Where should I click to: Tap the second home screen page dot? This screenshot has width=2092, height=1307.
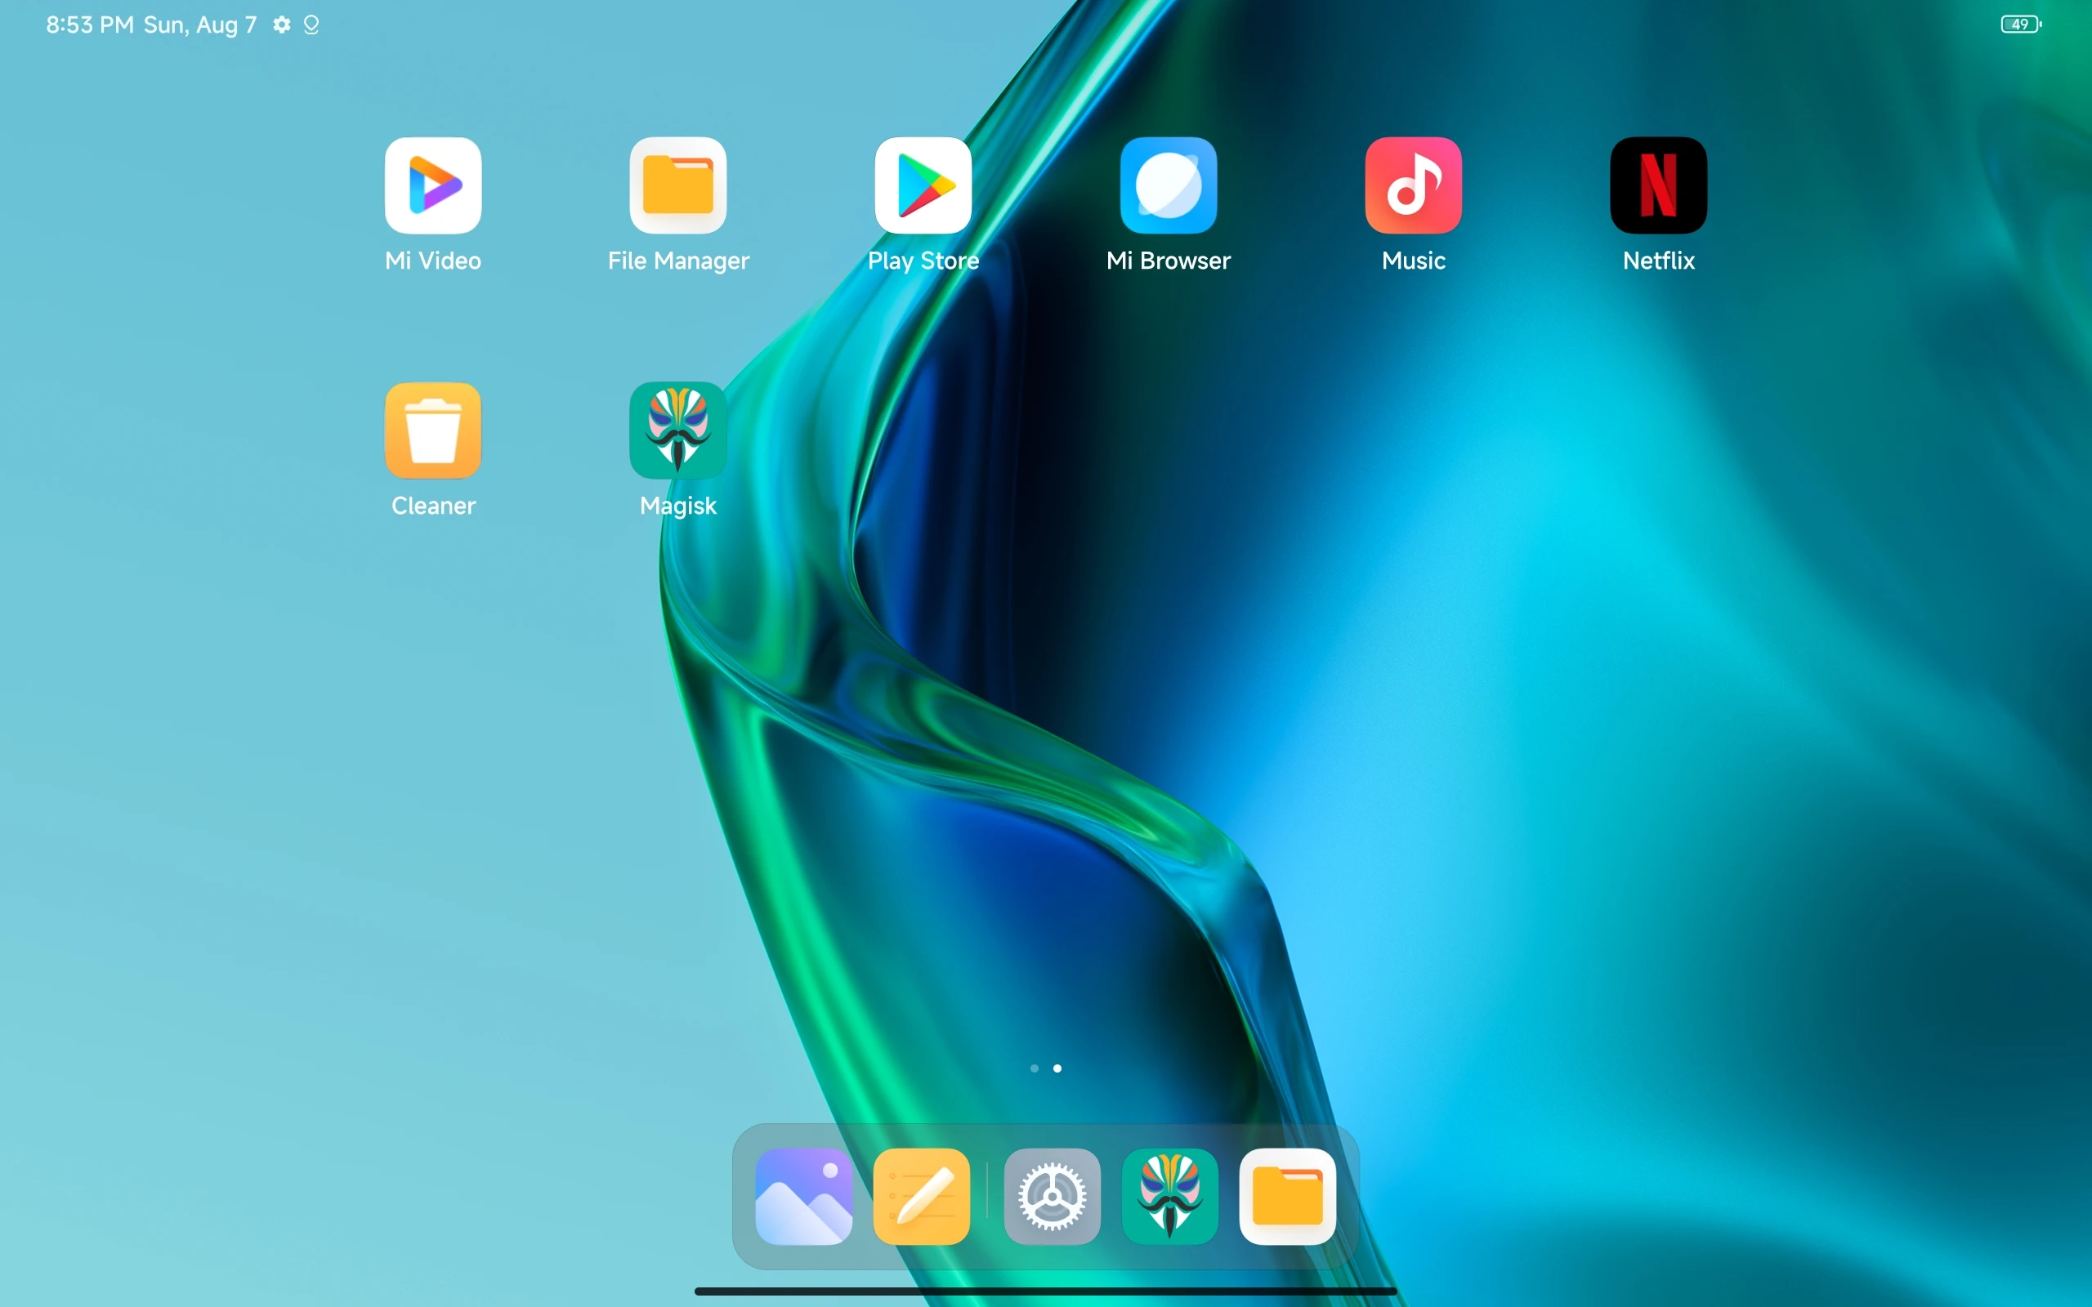[x=1057, y=1068]
